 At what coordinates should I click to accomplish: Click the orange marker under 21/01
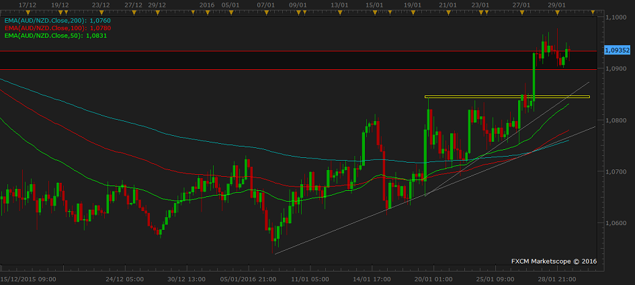pyautogui.click(x=446, y=11)
